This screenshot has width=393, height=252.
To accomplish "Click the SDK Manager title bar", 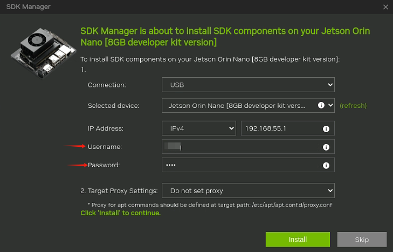I will [x=189, y=7].
